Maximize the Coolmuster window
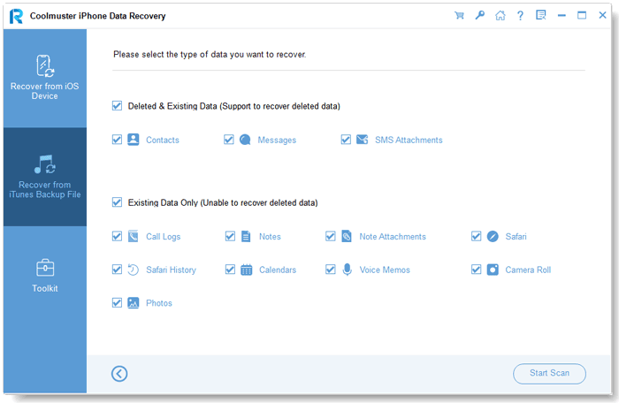Screen dimensions: 619x403 [x=582, y=15]
